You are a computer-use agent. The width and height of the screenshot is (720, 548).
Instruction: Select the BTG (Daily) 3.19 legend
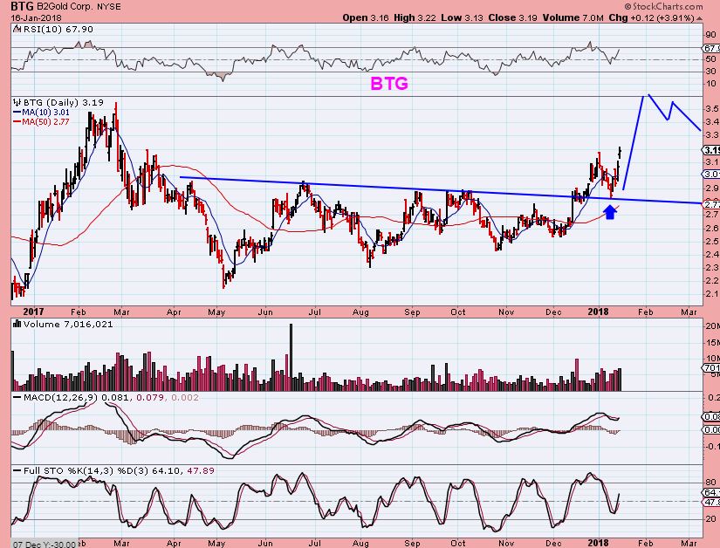click(x=64, y=102)
